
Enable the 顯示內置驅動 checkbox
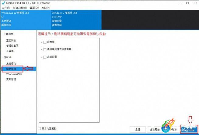tap(40, 129)
